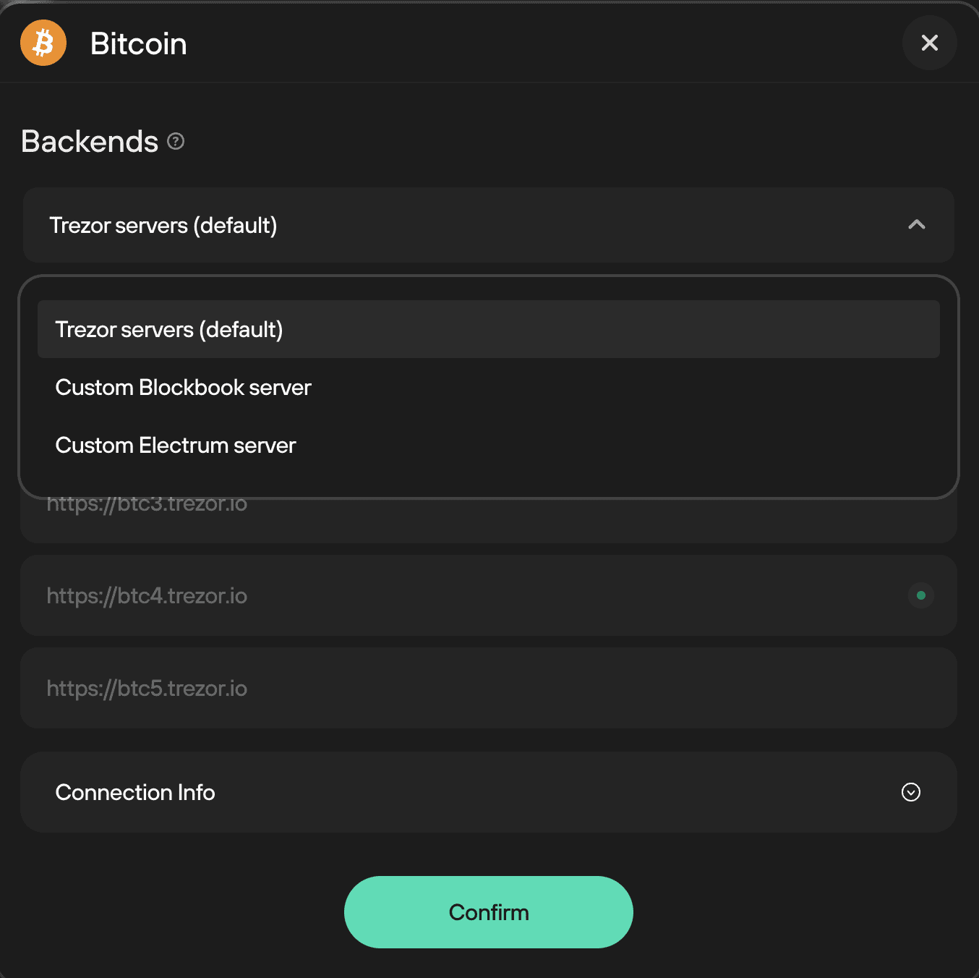Choose the Custom Electrum server option

(489, 445)
